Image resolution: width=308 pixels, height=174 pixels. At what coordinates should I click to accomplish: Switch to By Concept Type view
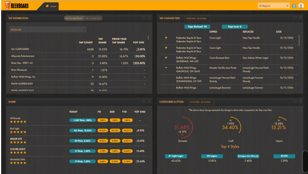tap(93, 18)
